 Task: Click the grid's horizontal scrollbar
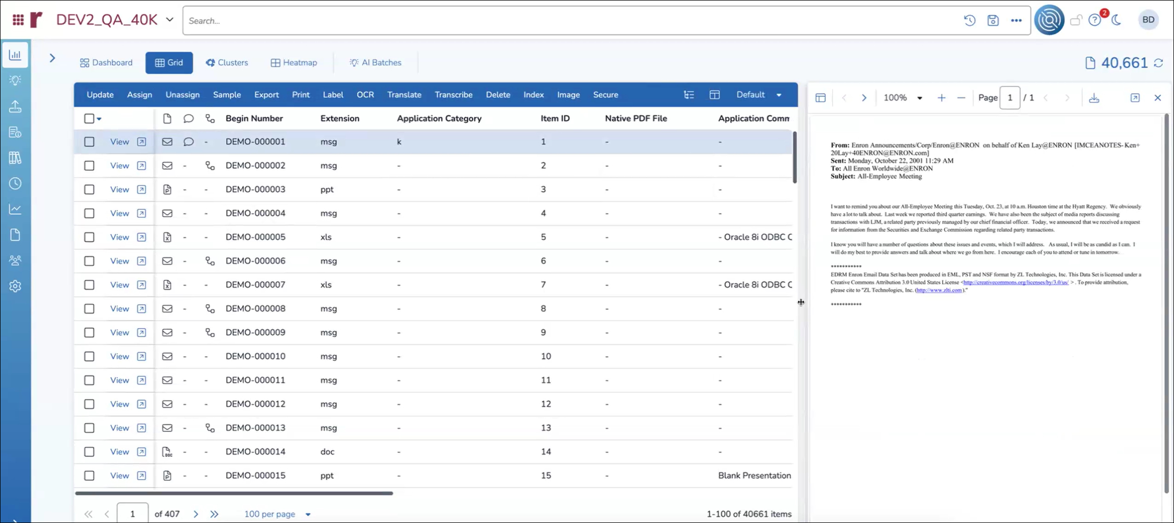coord(234,493)
